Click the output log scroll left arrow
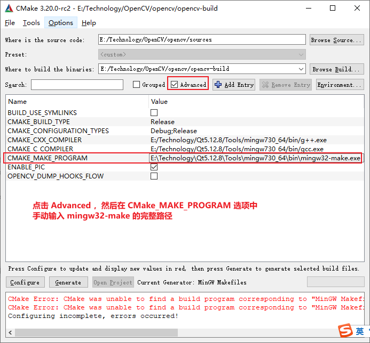Viewport: 370px width, 343px height. (x=10, y=333)
